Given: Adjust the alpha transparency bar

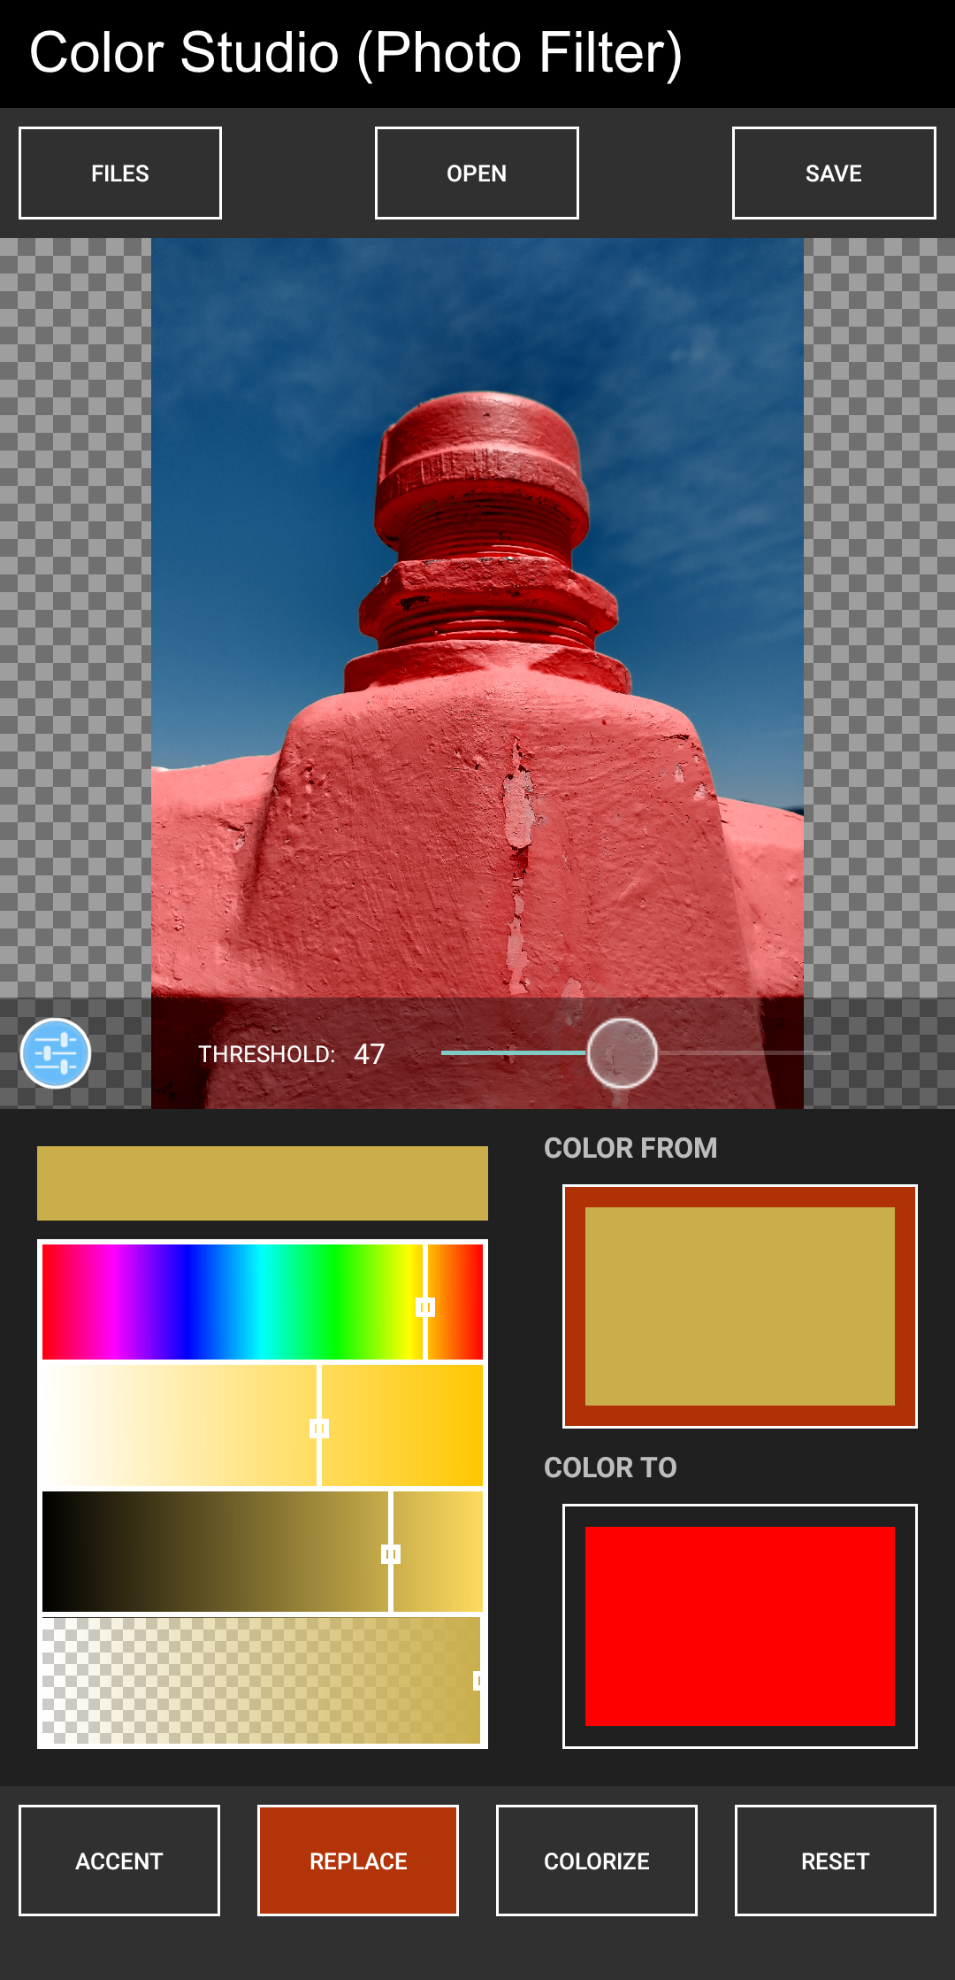Looking at the screenshot, I should (x=263, y=1680).
